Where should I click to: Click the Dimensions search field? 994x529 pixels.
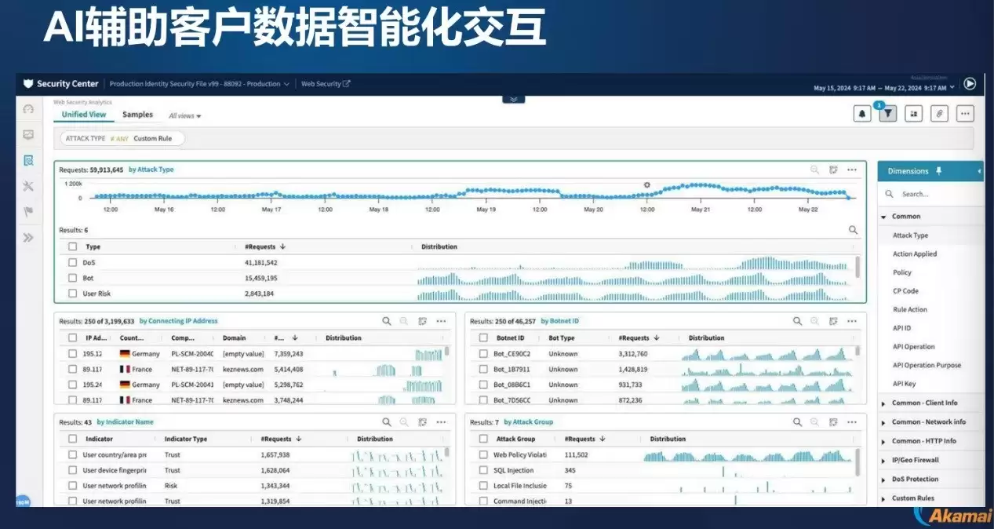coord(934,194)
